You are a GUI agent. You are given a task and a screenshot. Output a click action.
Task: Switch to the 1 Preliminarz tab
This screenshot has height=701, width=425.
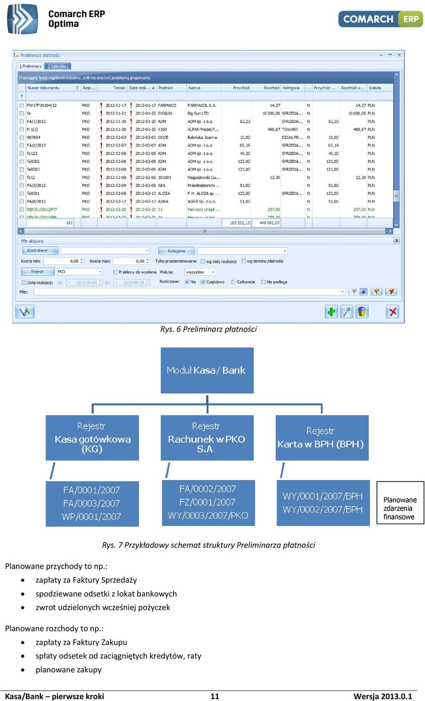point(30,66)
